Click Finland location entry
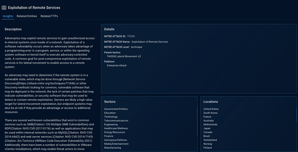The image size is (298, 152). (x=208, y=148)
